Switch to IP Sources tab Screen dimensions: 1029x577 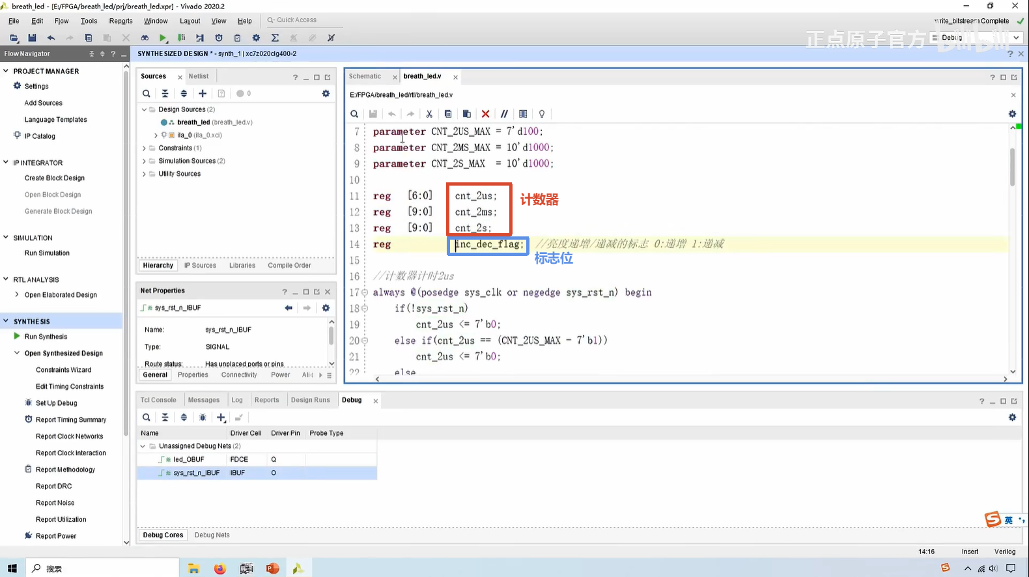pos(200,265)
